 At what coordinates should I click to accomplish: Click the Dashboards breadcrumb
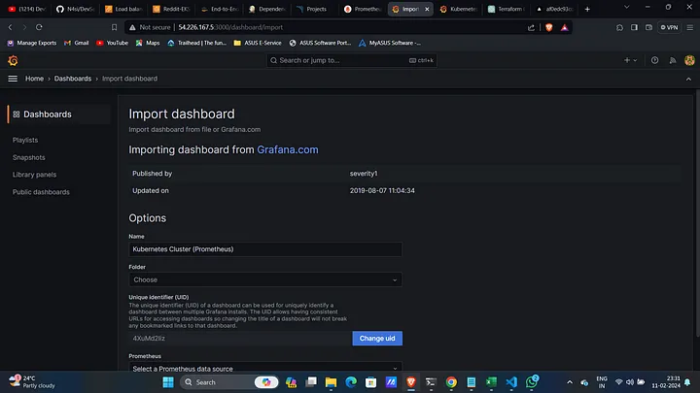click(x=73, y=79)
